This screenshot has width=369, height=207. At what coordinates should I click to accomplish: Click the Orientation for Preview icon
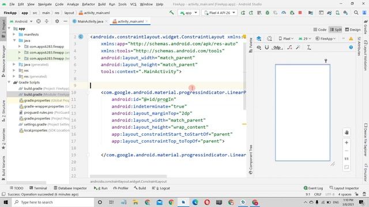pos(269,39)
